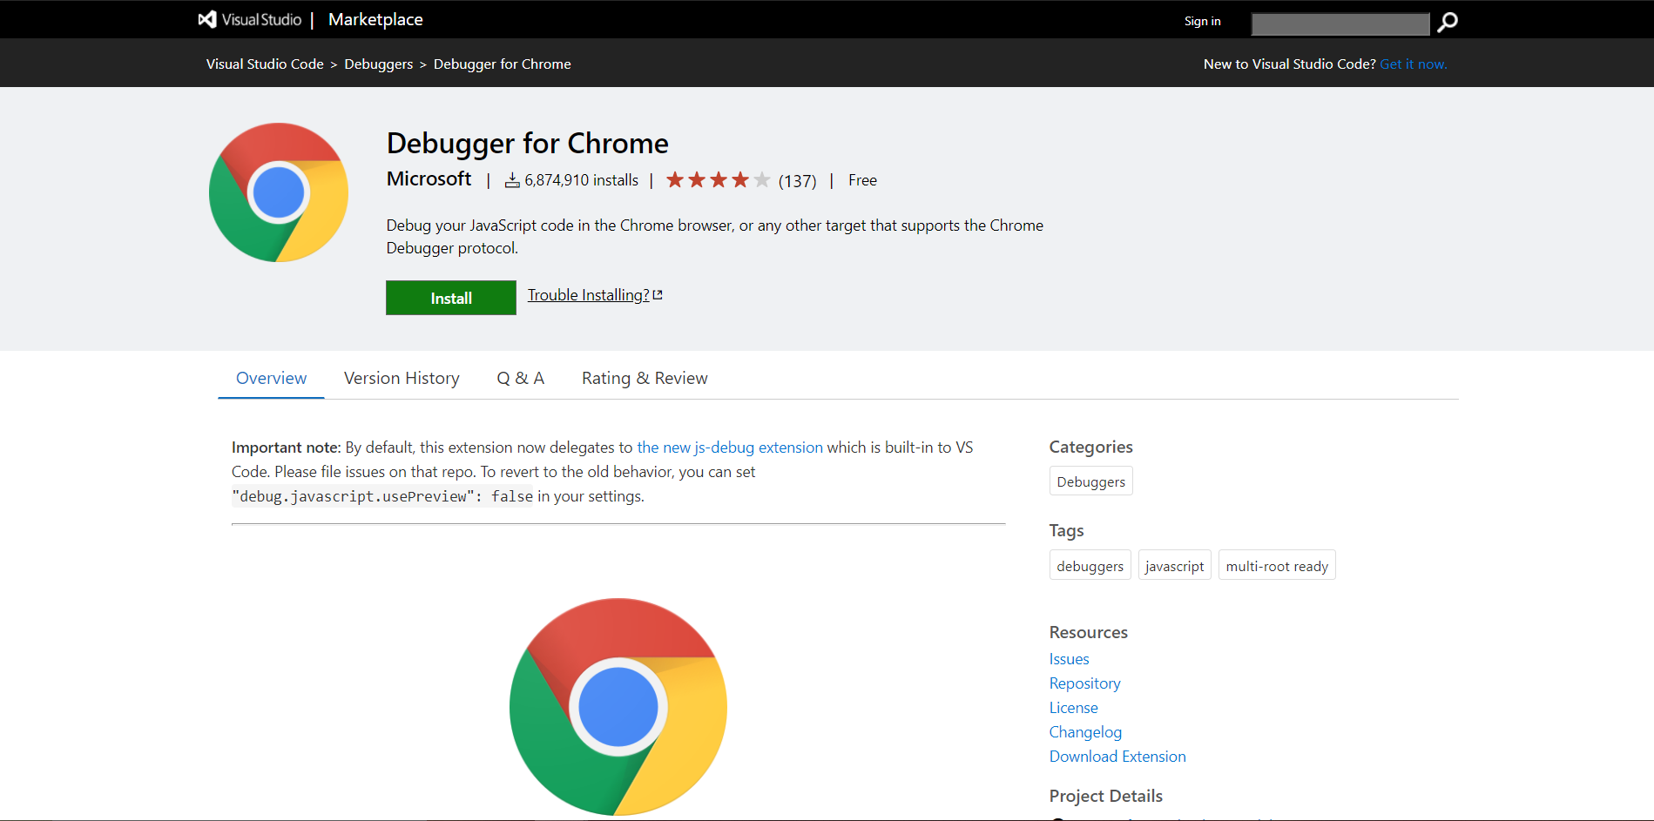Open the Trouble Installing? link
This screenshot has width=1654, height=821.
[588, 295]
